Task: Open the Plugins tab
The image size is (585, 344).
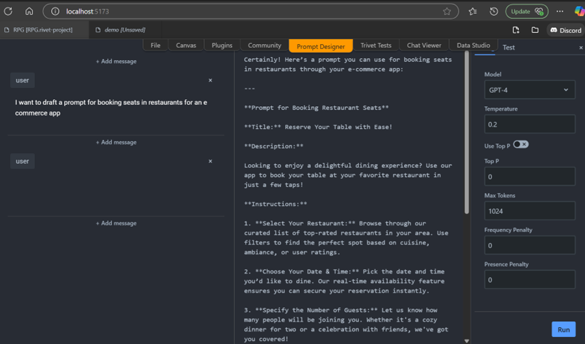Action: (x=222, y=45)
